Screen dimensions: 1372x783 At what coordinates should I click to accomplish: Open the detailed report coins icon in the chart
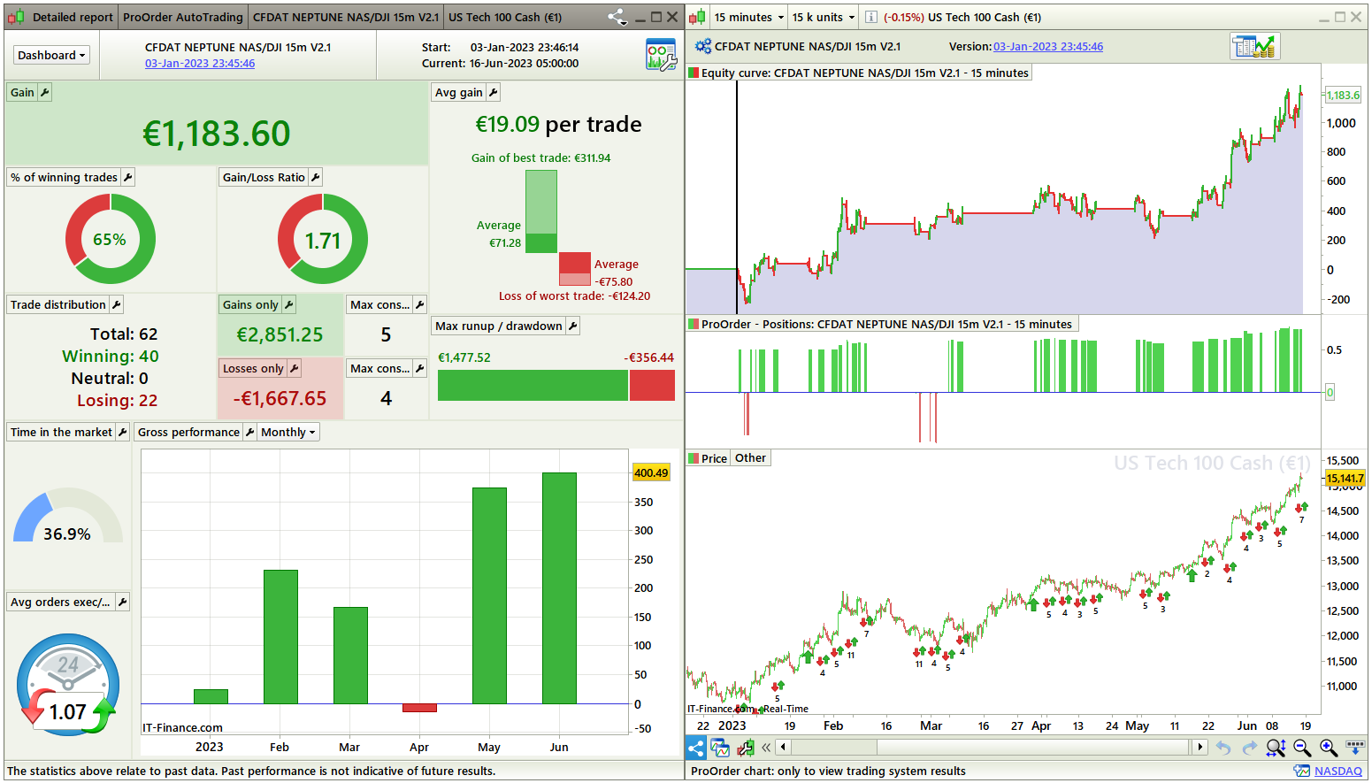click(x=1255, y=46)
